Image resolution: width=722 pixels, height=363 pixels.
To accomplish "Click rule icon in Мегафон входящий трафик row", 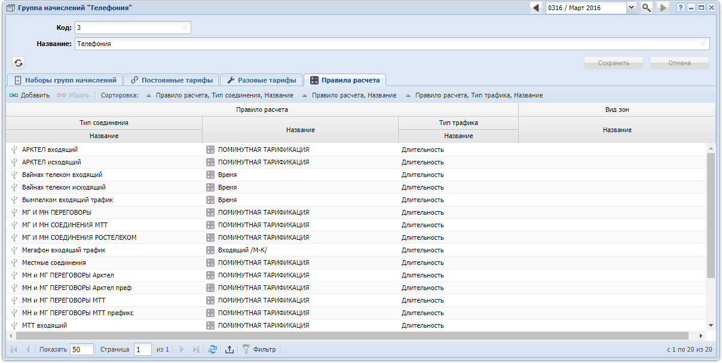I will [210, 250].
